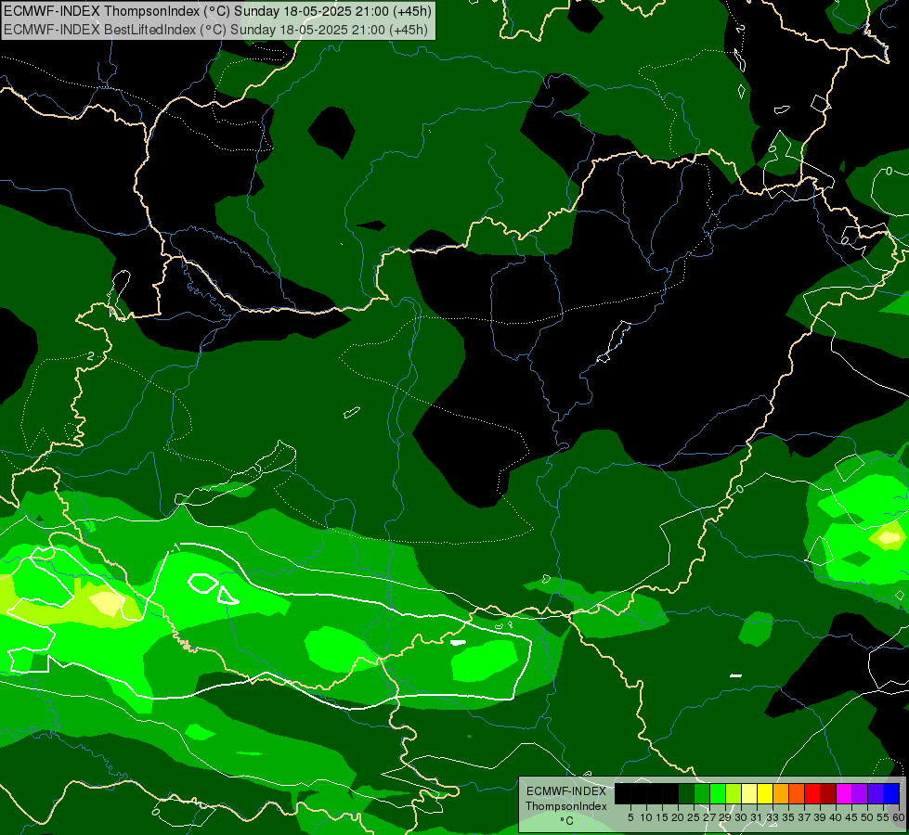Click the °C unit in the legend
This screenshot has width=909, height=835.
(x=567, y=821)
